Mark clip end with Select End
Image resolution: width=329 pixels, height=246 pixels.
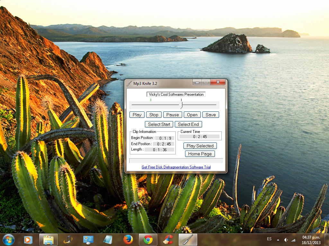(188, 124)
